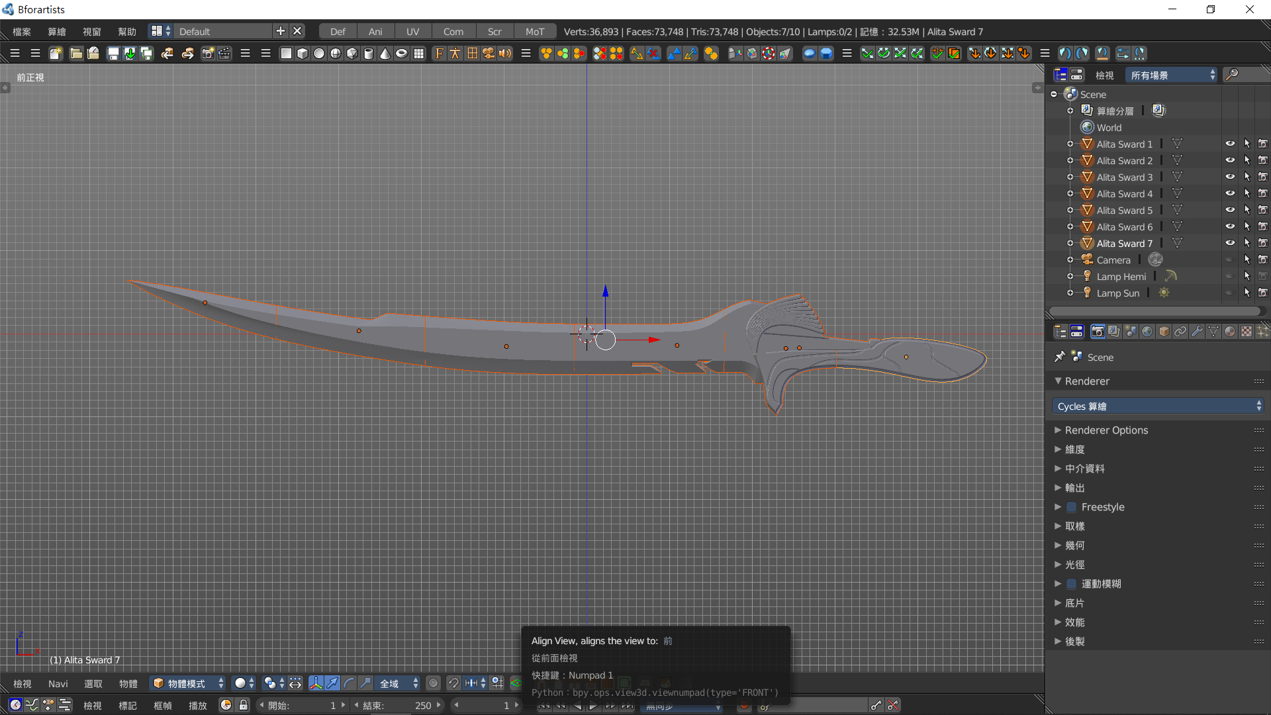The width and height of the screenshot is (1271, 715).
Task: Open the 選取 menu in 3D view
Action: coord(93,683)
